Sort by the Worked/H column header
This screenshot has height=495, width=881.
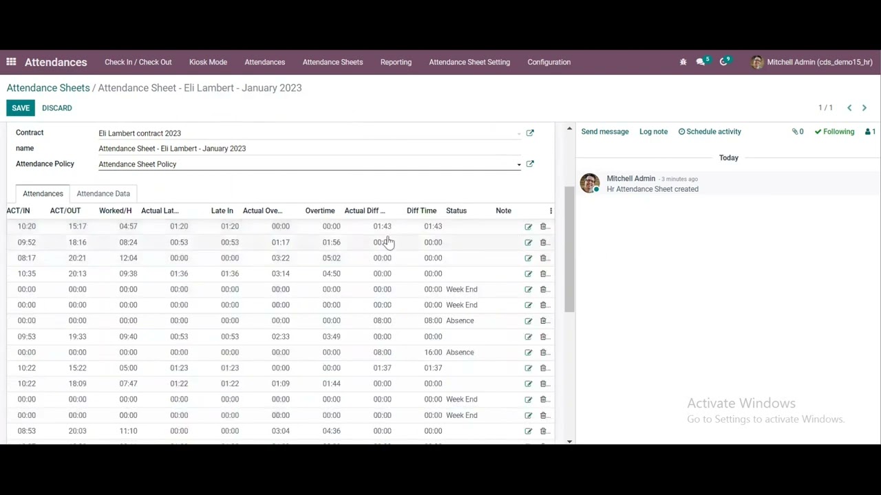point(115,210)
